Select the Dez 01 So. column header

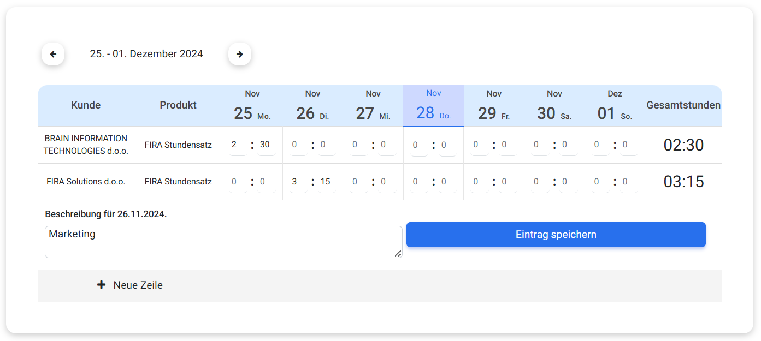point(615,106)
